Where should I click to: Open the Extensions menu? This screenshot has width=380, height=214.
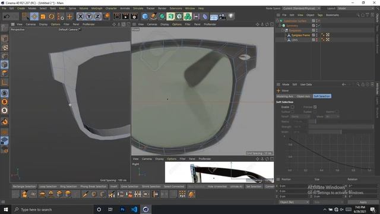pyautogui.click(x=176, y=8)
